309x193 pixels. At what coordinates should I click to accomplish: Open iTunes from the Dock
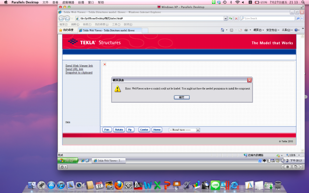coord(61,185)
